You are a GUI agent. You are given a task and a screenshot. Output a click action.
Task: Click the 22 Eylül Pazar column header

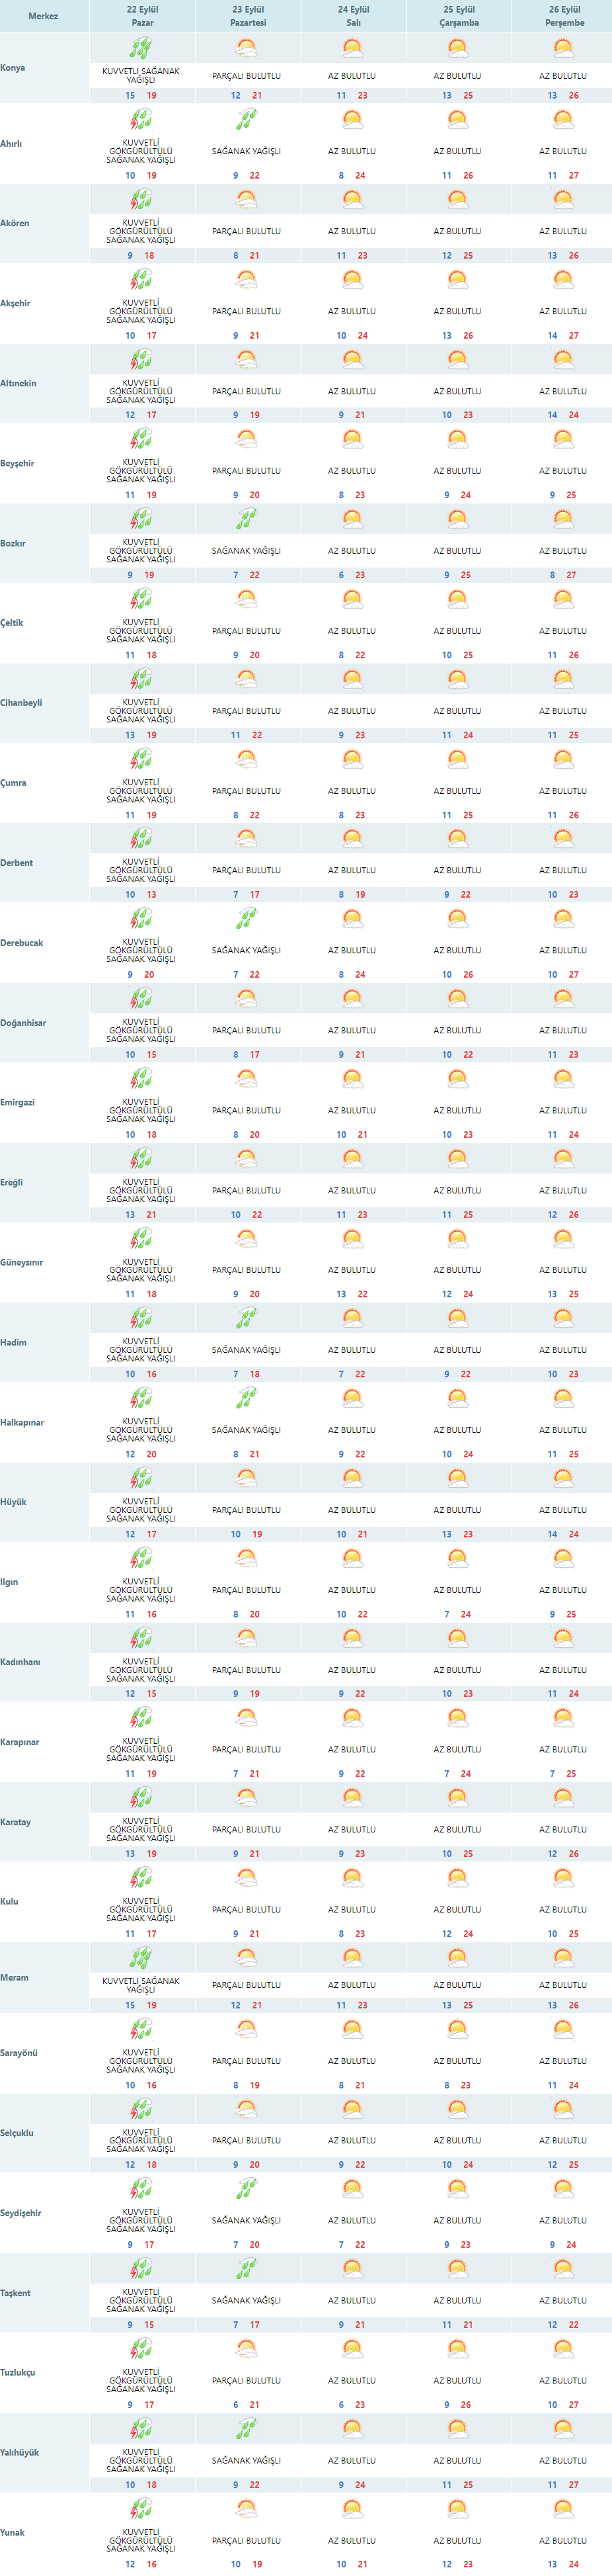click(x=143, y=16)
